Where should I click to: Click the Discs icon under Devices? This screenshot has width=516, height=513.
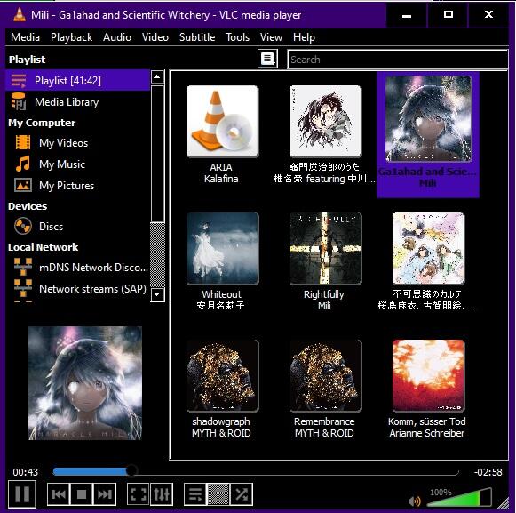click(x=23, y=226)
